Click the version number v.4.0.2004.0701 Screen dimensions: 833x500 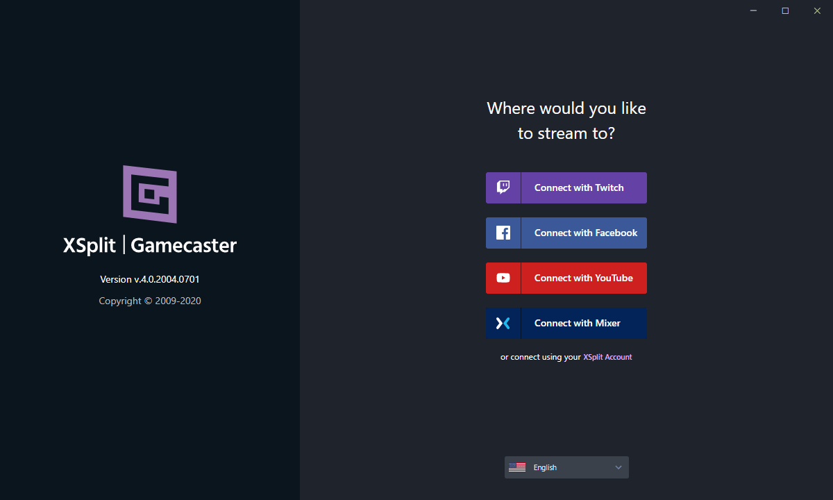point(167,279)
